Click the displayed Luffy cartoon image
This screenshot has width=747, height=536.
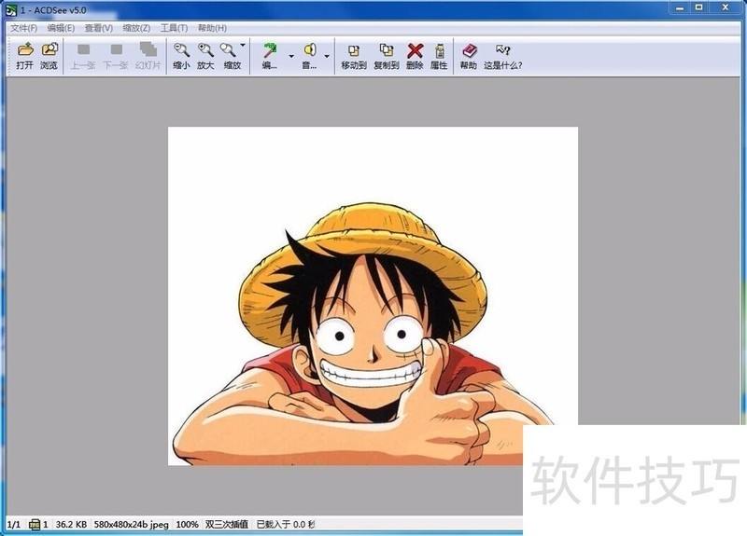(373, 295)
